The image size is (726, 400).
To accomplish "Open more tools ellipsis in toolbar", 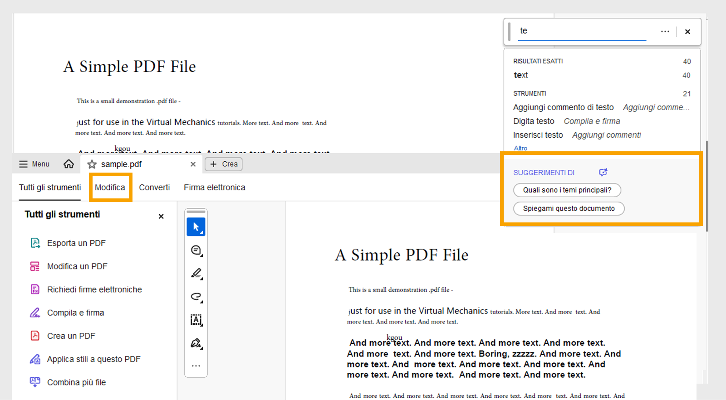I will click(x=196, y=366).
